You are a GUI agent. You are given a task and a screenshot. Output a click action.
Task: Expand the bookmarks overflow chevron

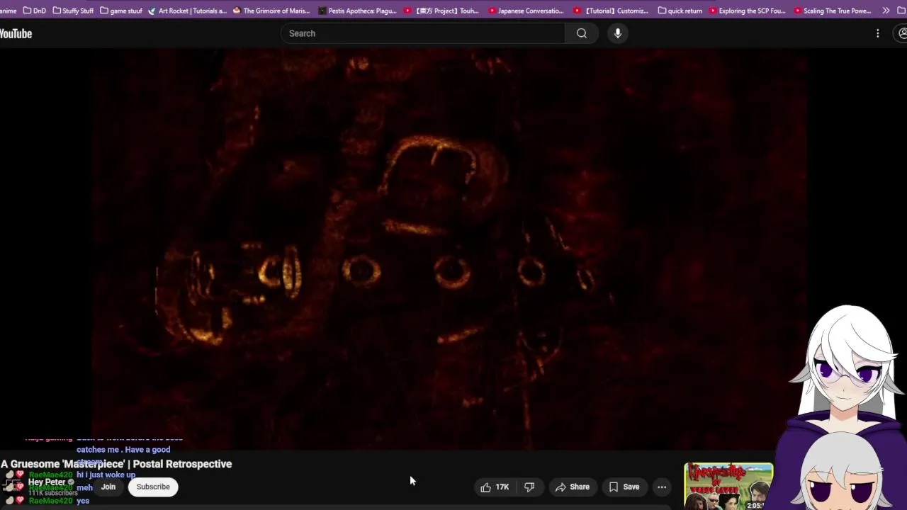[886, 11]
